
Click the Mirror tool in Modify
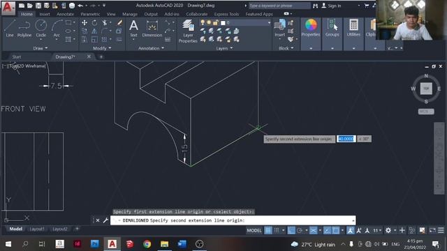(94, 31)
